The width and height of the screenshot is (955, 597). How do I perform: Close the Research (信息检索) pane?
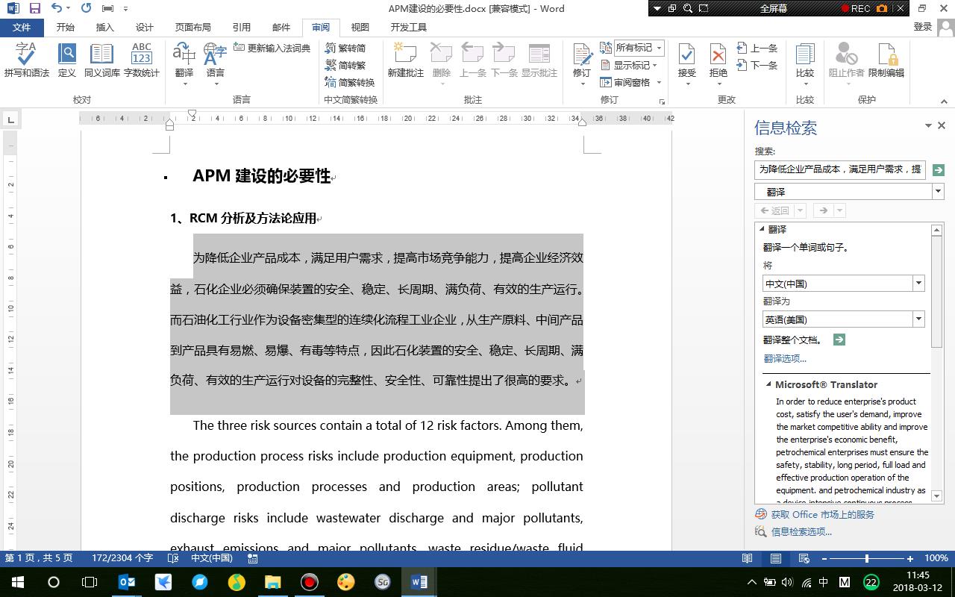point(942,126)
